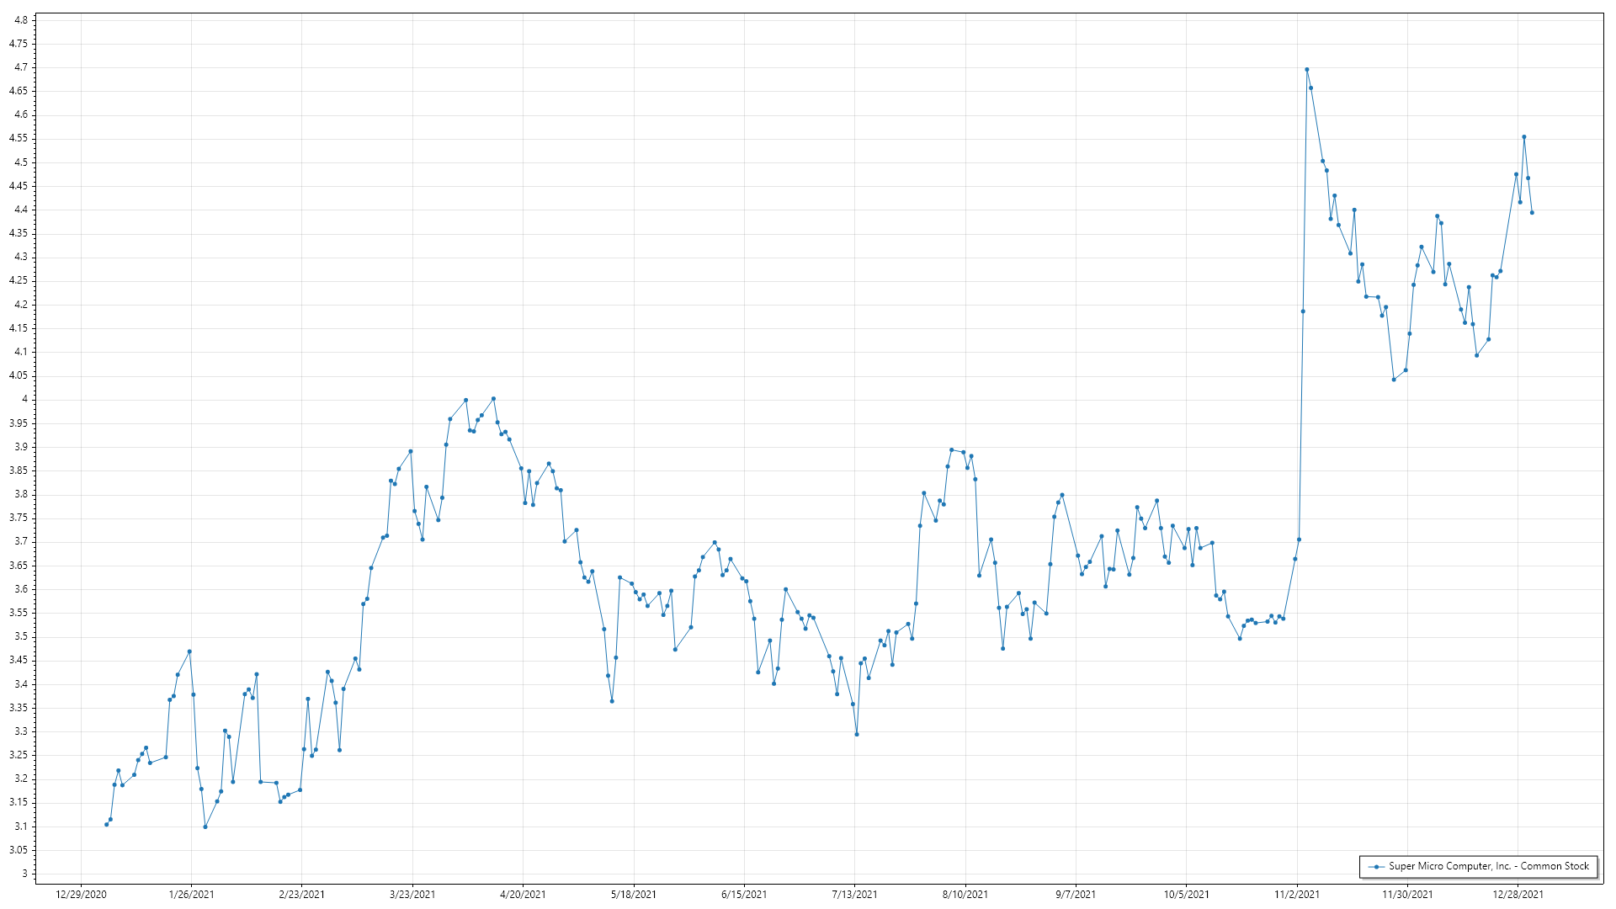The height and width of the screenshot is (909, 1616).
Task: Click the 3 y-axis tick label
Action: pos(25,874)
